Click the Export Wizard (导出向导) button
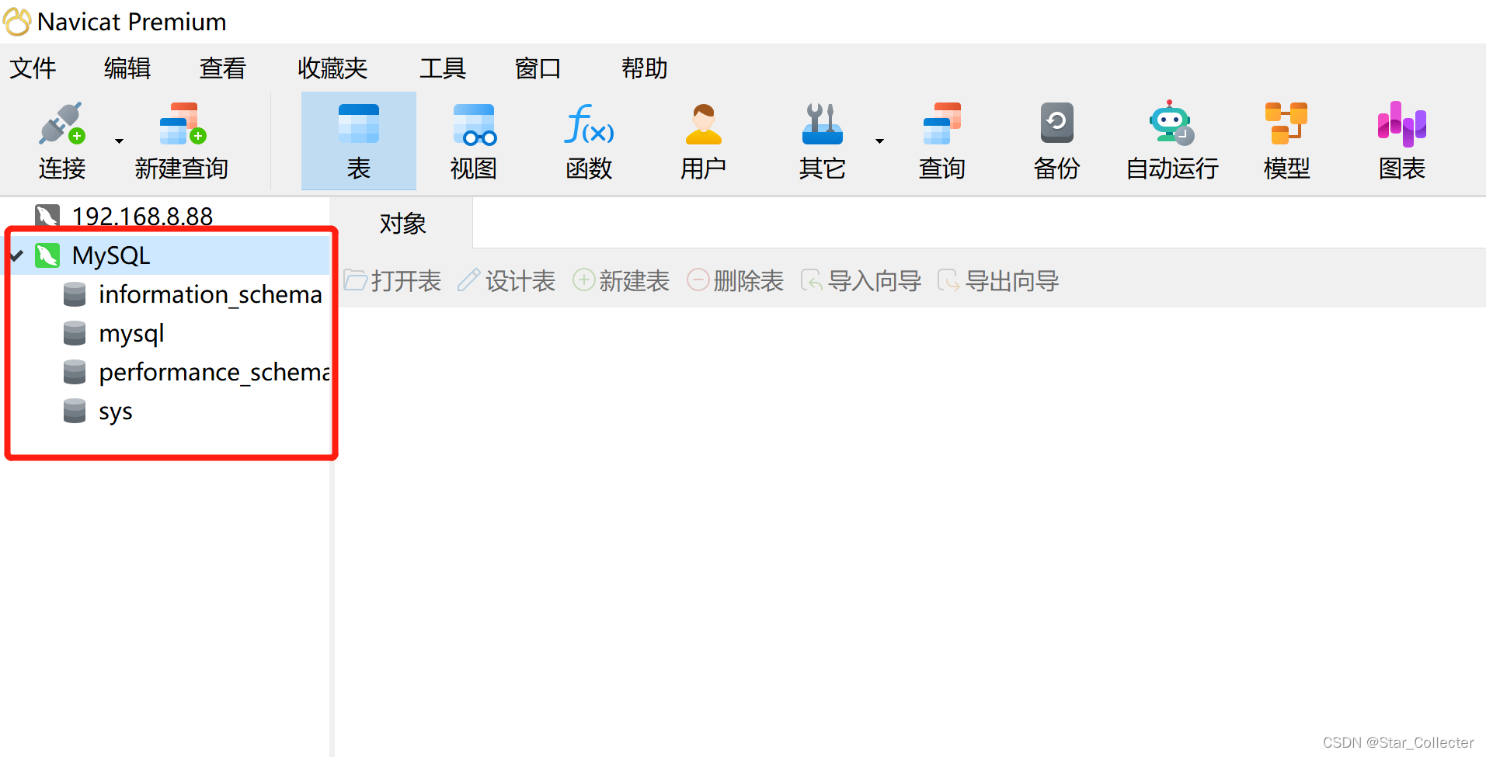 click(x=998, y=280)
